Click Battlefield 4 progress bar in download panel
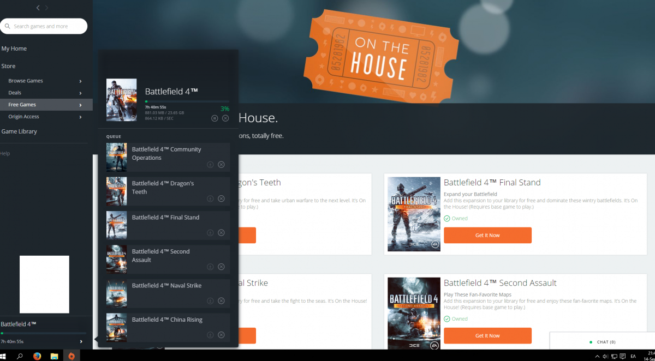Image resolution: width=655 pixels, height=361 pixels. click(x=187, y=101)
